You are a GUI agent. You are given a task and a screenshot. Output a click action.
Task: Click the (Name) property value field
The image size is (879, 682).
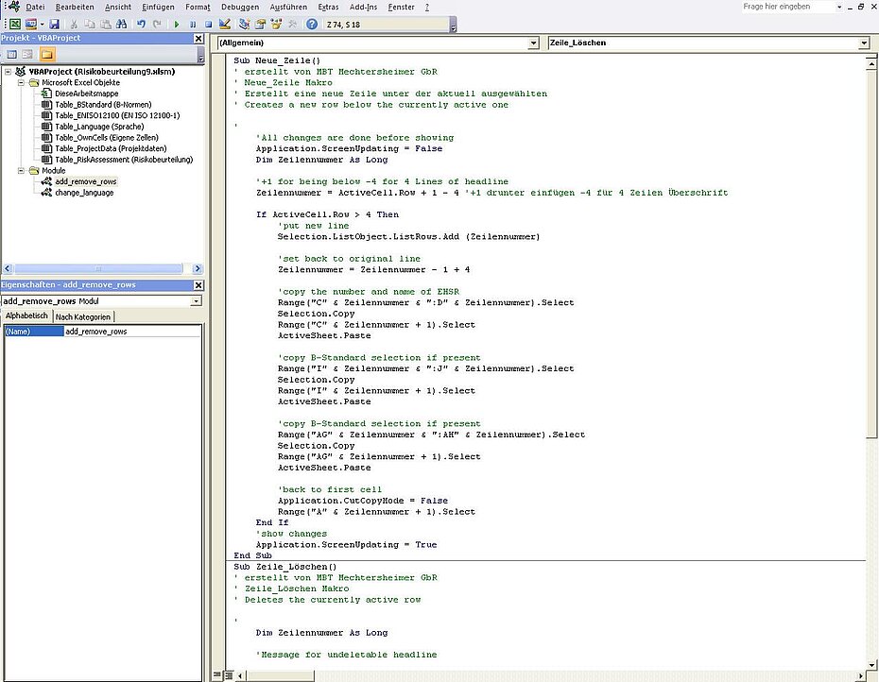point(131,332)
